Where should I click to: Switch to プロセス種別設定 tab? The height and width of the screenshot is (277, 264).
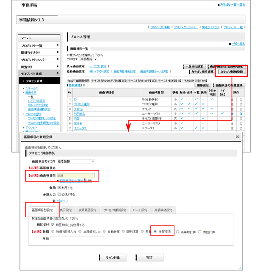point(115,210)
